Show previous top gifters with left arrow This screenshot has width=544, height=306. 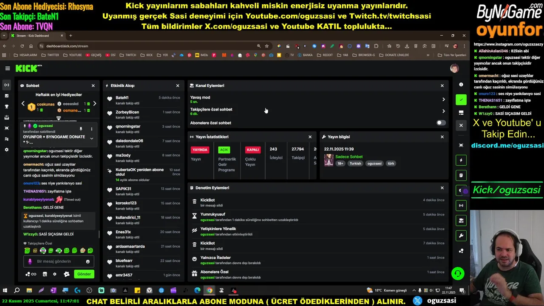[x=23, y=104]
